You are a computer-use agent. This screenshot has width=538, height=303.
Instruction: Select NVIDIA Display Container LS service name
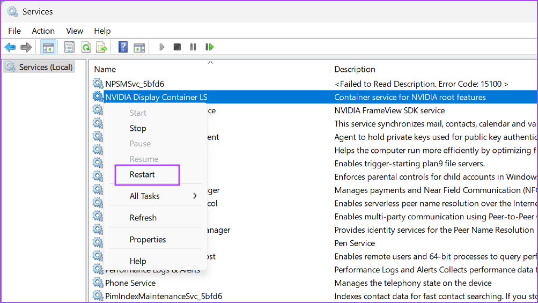pos(156,97)
